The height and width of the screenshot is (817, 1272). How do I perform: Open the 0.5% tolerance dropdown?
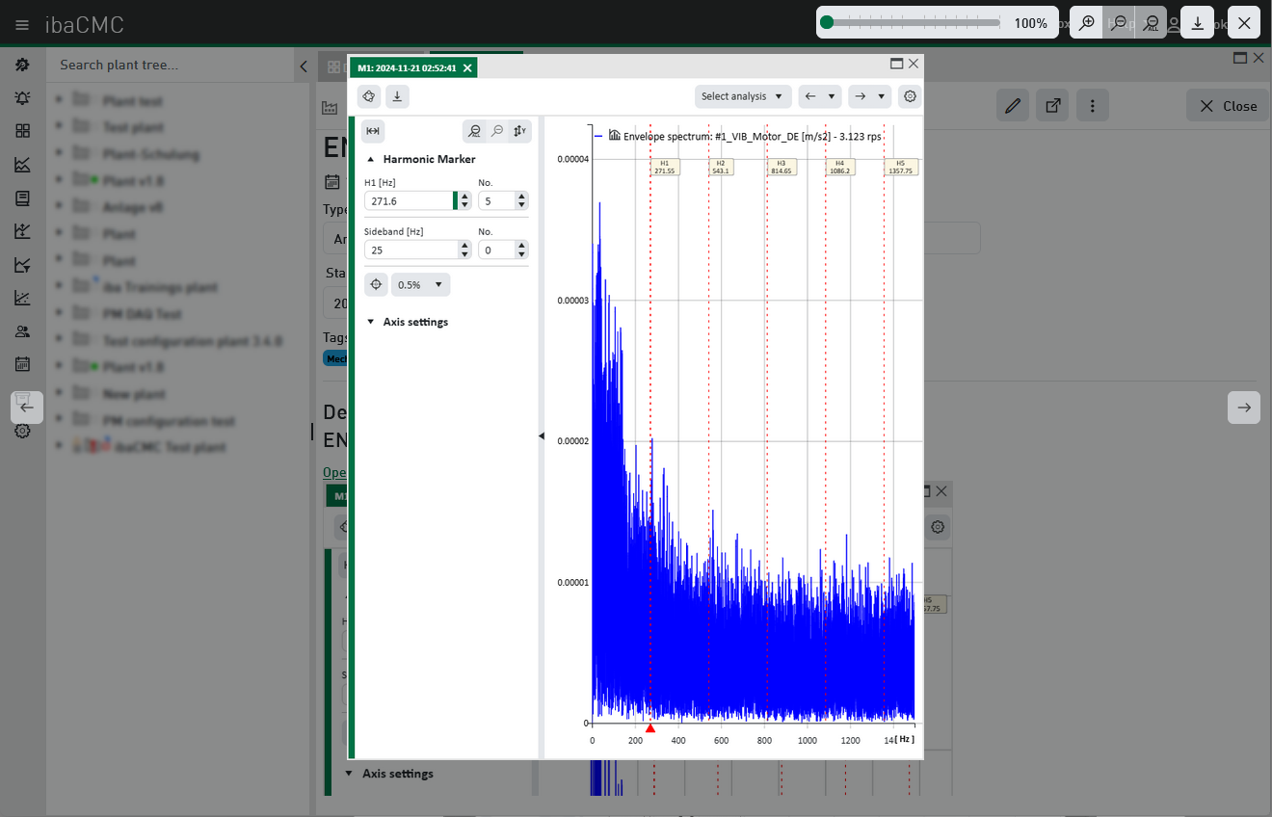pos(421,285)
